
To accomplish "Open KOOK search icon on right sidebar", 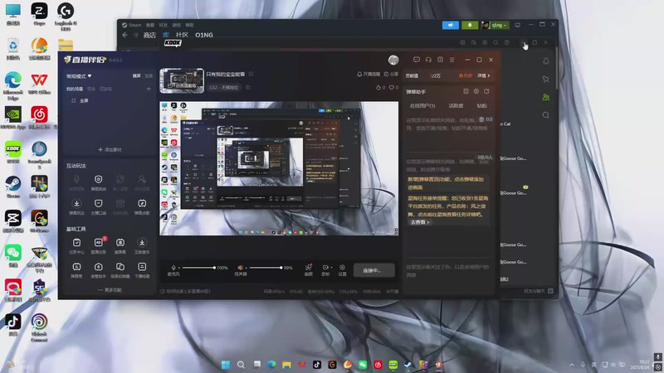I will pyautogui.click(x=546, y=115).
